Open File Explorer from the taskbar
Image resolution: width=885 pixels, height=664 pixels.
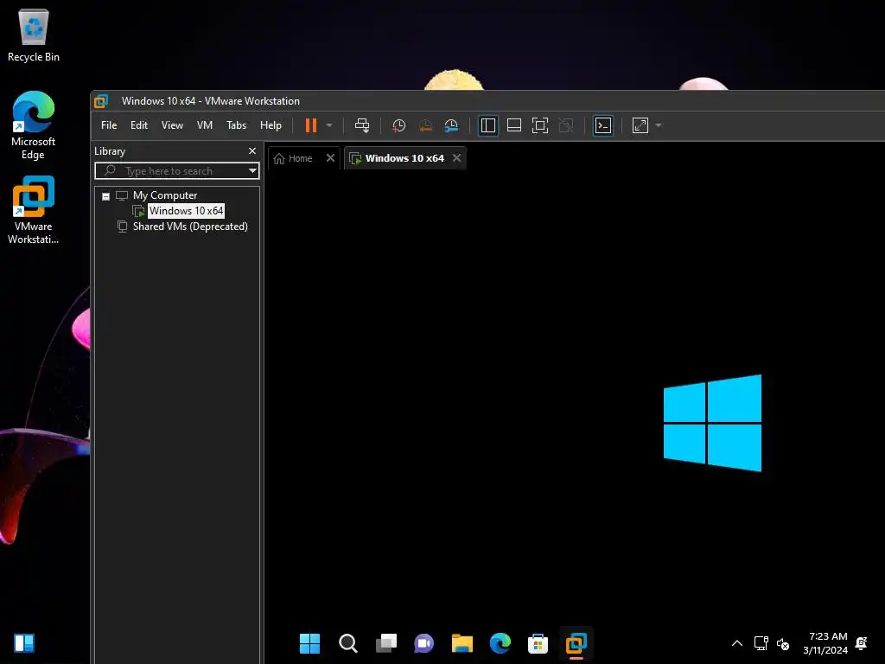pos(462,643)
